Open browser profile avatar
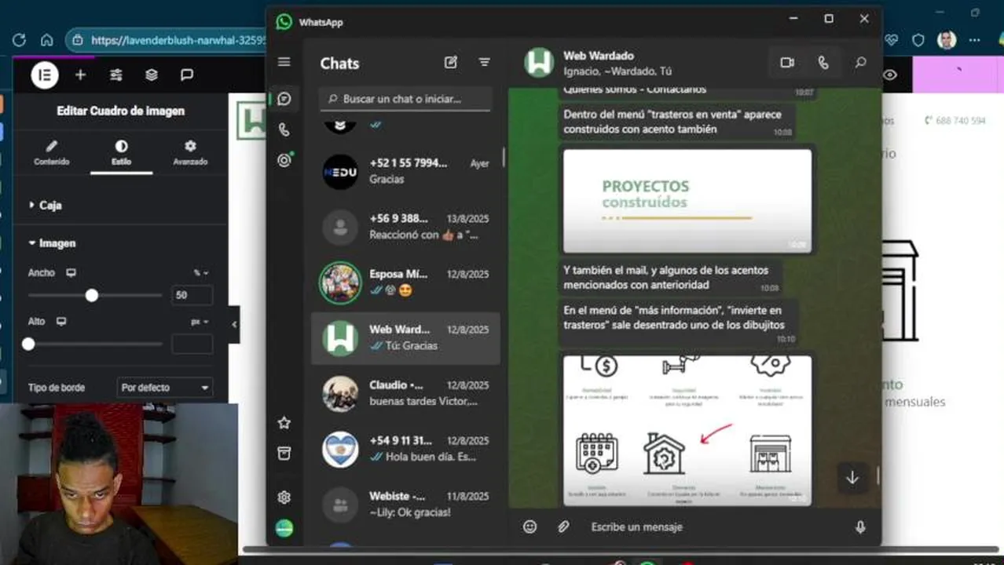 click(947, 40)
